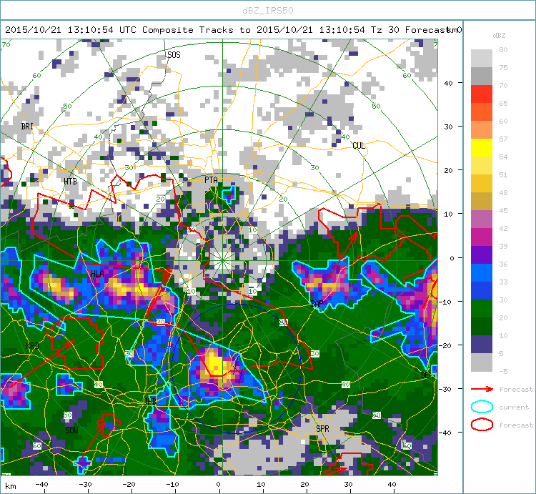Screen dimensions: 536x494
Task: Click the yellow storm core inside blue circle
Action: tap(215, 363)
